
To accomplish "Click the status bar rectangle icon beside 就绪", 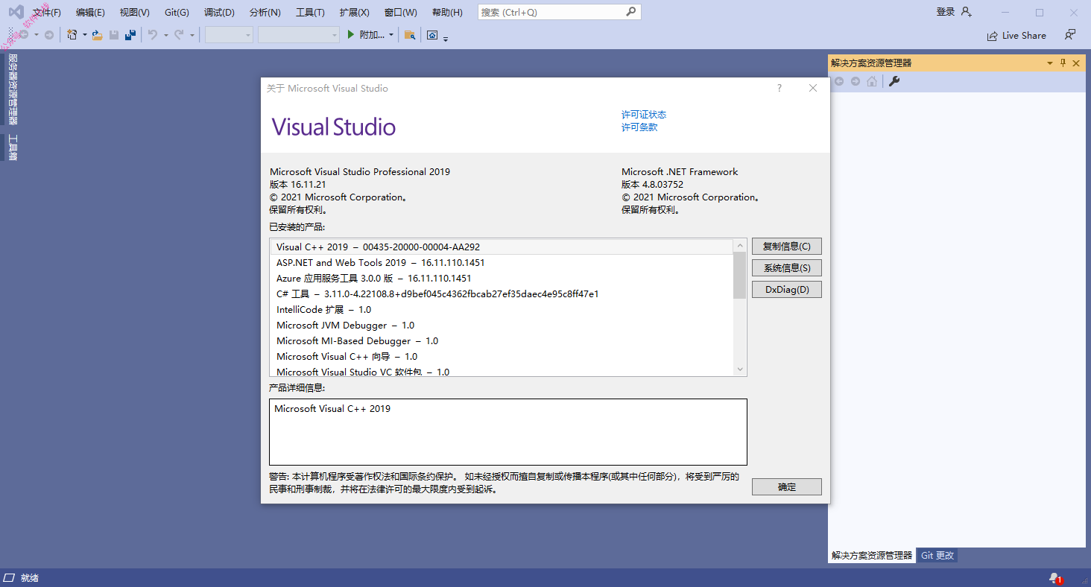I will click(9, 578).
